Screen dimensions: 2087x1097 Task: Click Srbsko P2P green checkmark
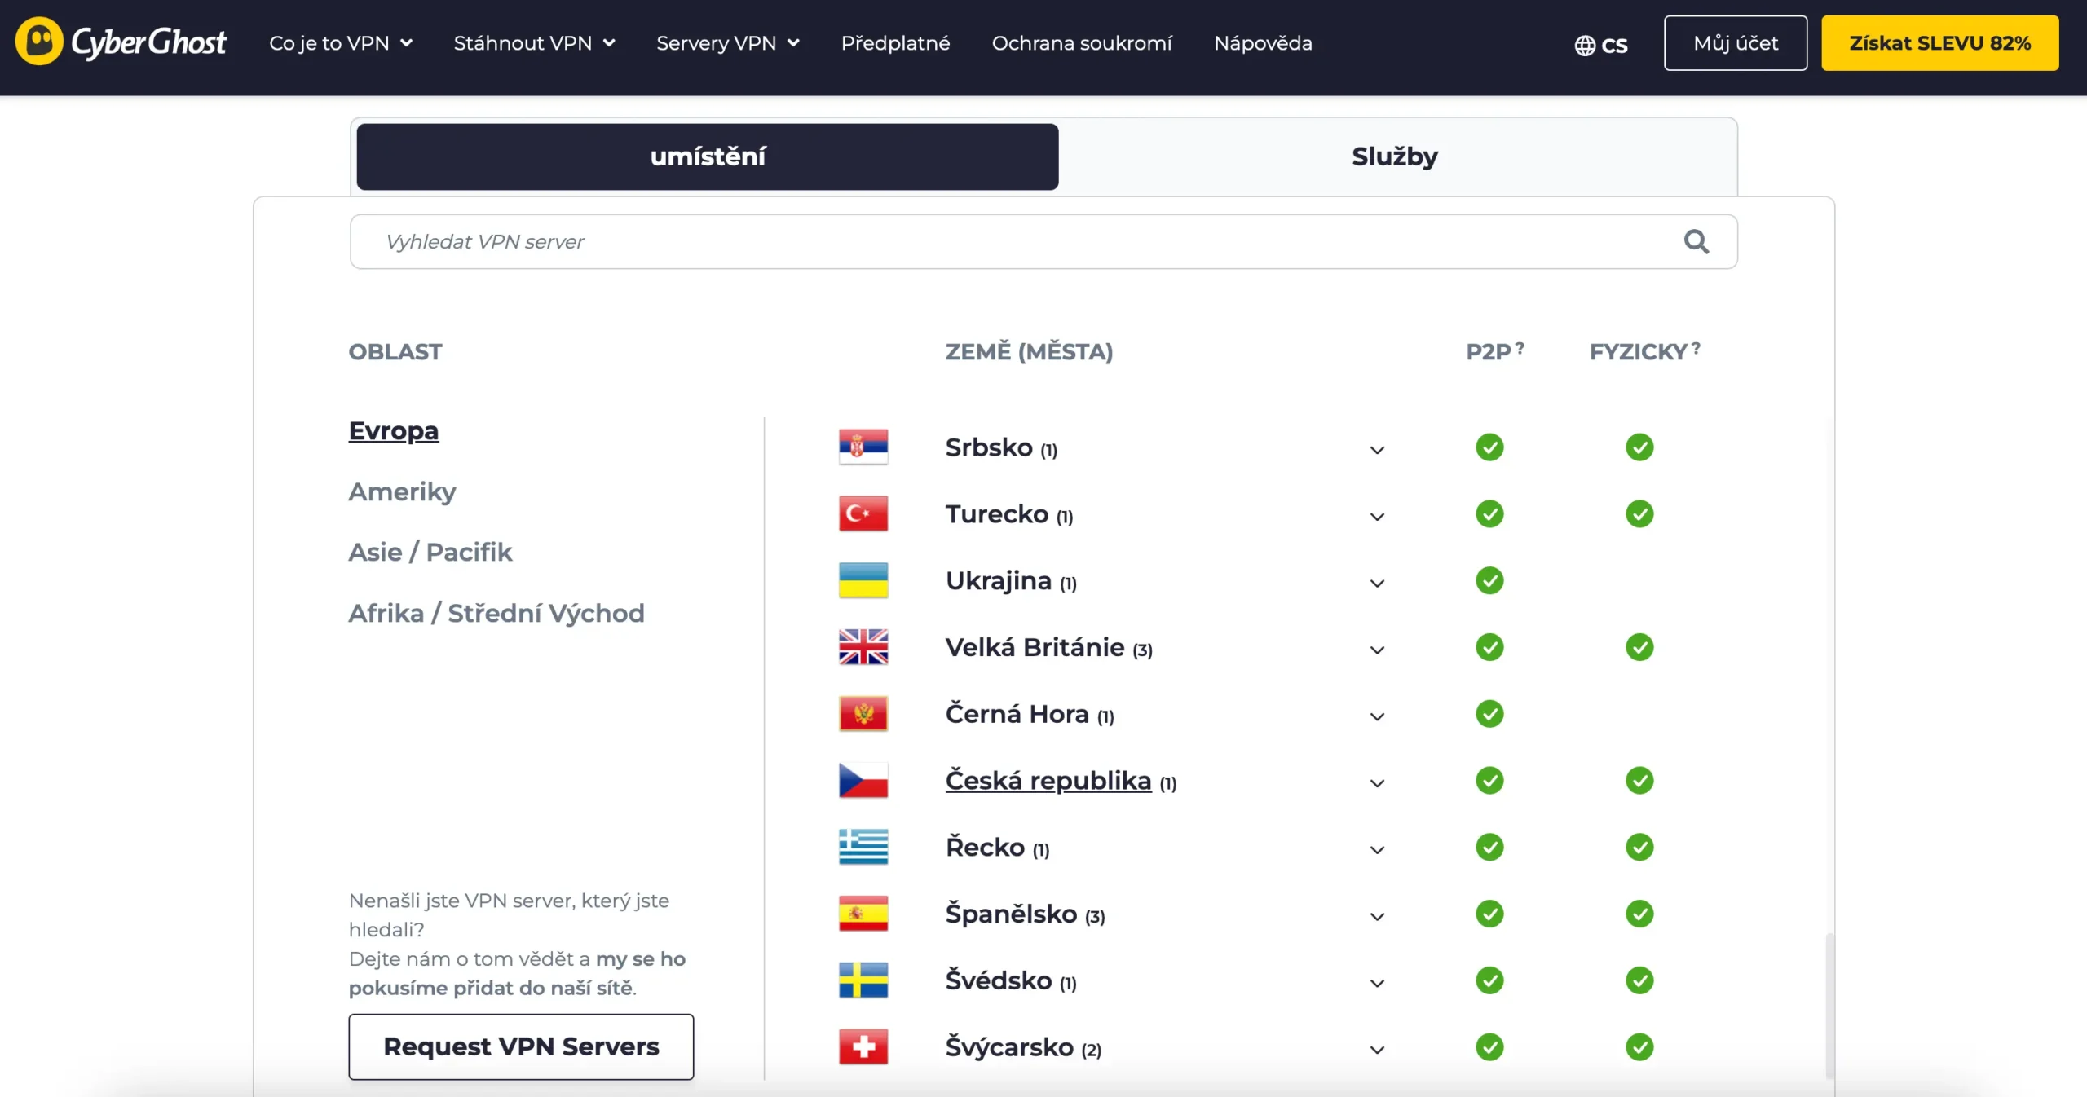[x=1489, y=447]
